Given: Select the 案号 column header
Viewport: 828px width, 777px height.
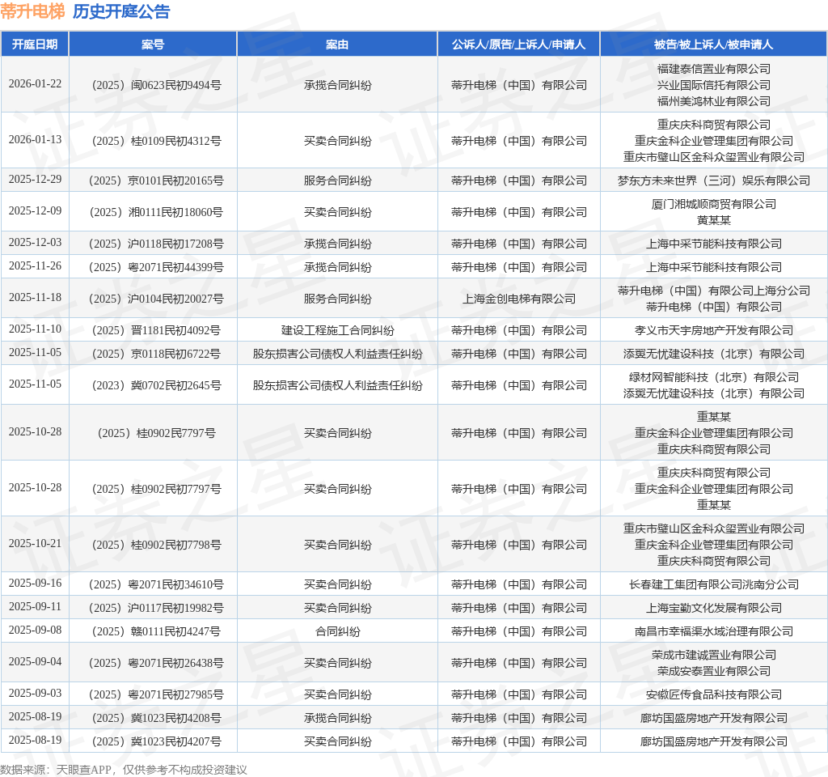Looking at the screenshot, I should point(153,45).
